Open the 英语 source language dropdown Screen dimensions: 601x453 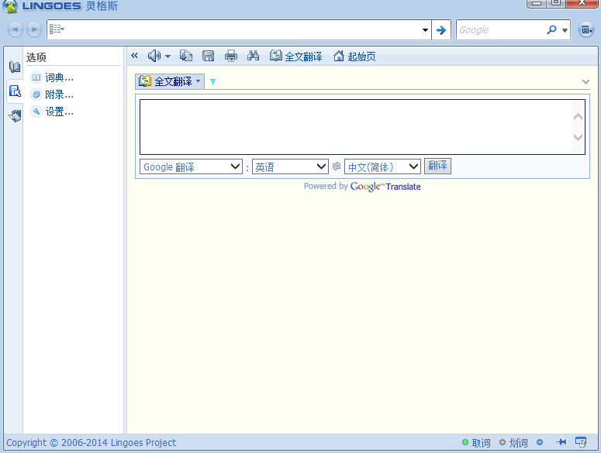pos(290,166)
